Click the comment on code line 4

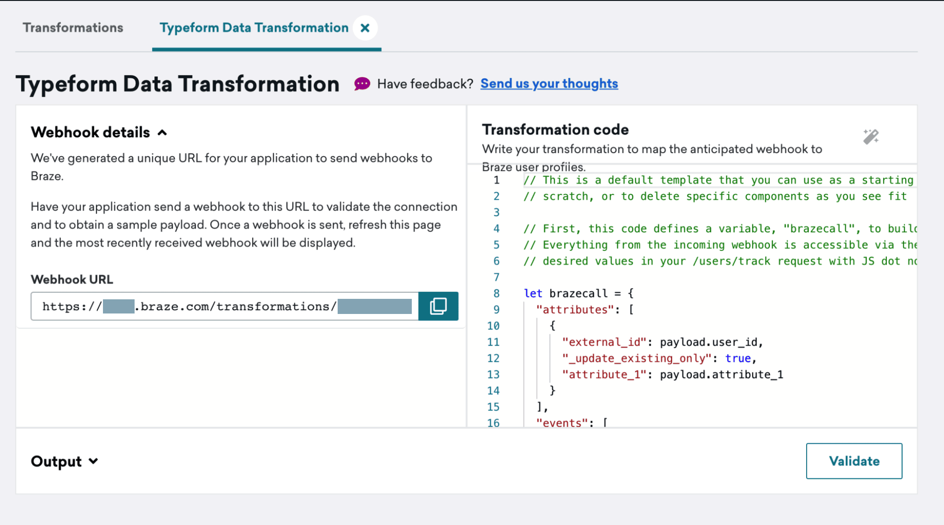coord(720,229)
